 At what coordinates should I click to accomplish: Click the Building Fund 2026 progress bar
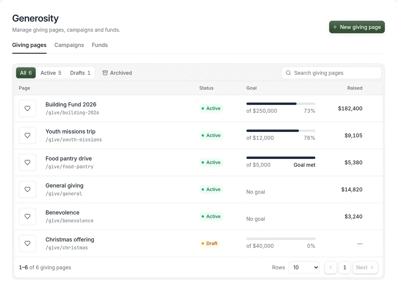281,104
